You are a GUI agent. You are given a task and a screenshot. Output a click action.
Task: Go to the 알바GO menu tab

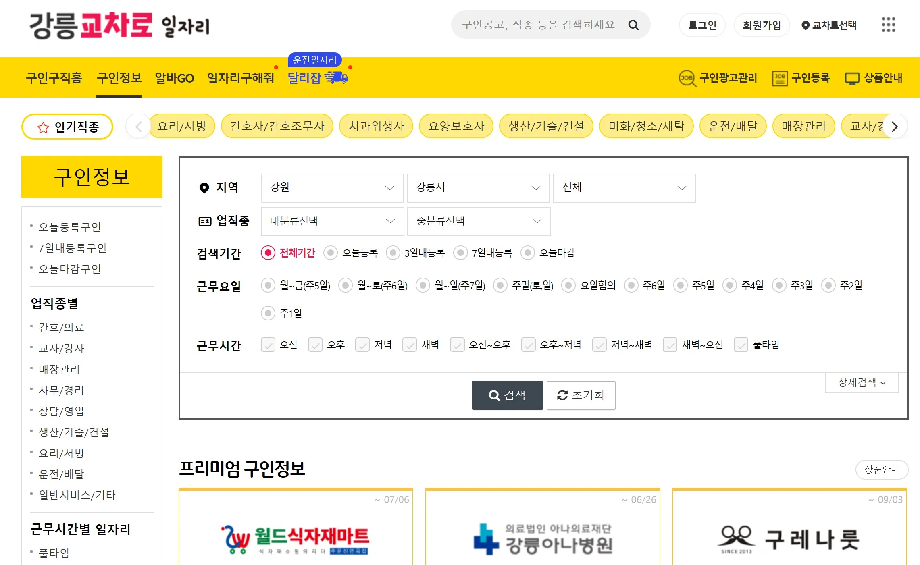click(174, 78)
